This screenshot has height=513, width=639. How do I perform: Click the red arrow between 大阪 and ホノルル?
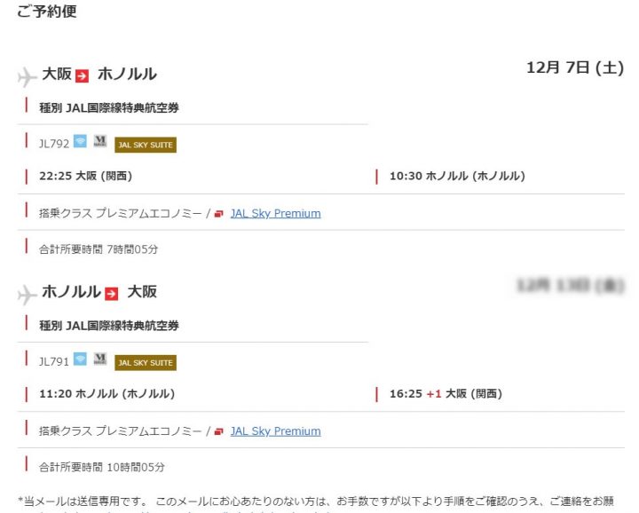[83, 75]
